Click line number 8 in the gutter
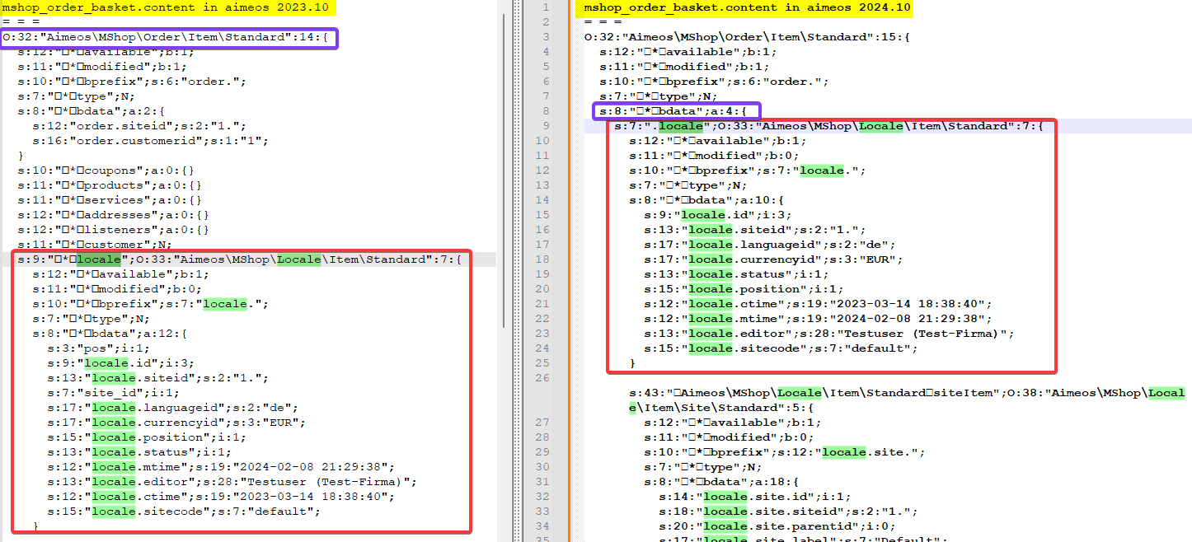 click(545, 111)
